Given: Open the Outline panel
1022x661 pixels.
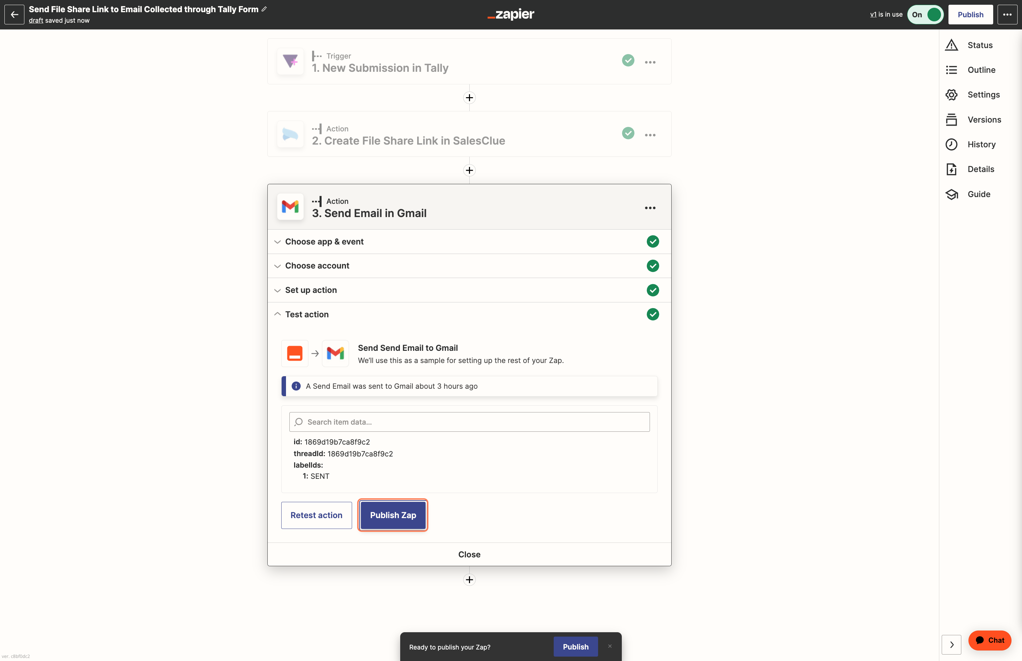Looking at the screenshot, I should click(x=970, y=70).
